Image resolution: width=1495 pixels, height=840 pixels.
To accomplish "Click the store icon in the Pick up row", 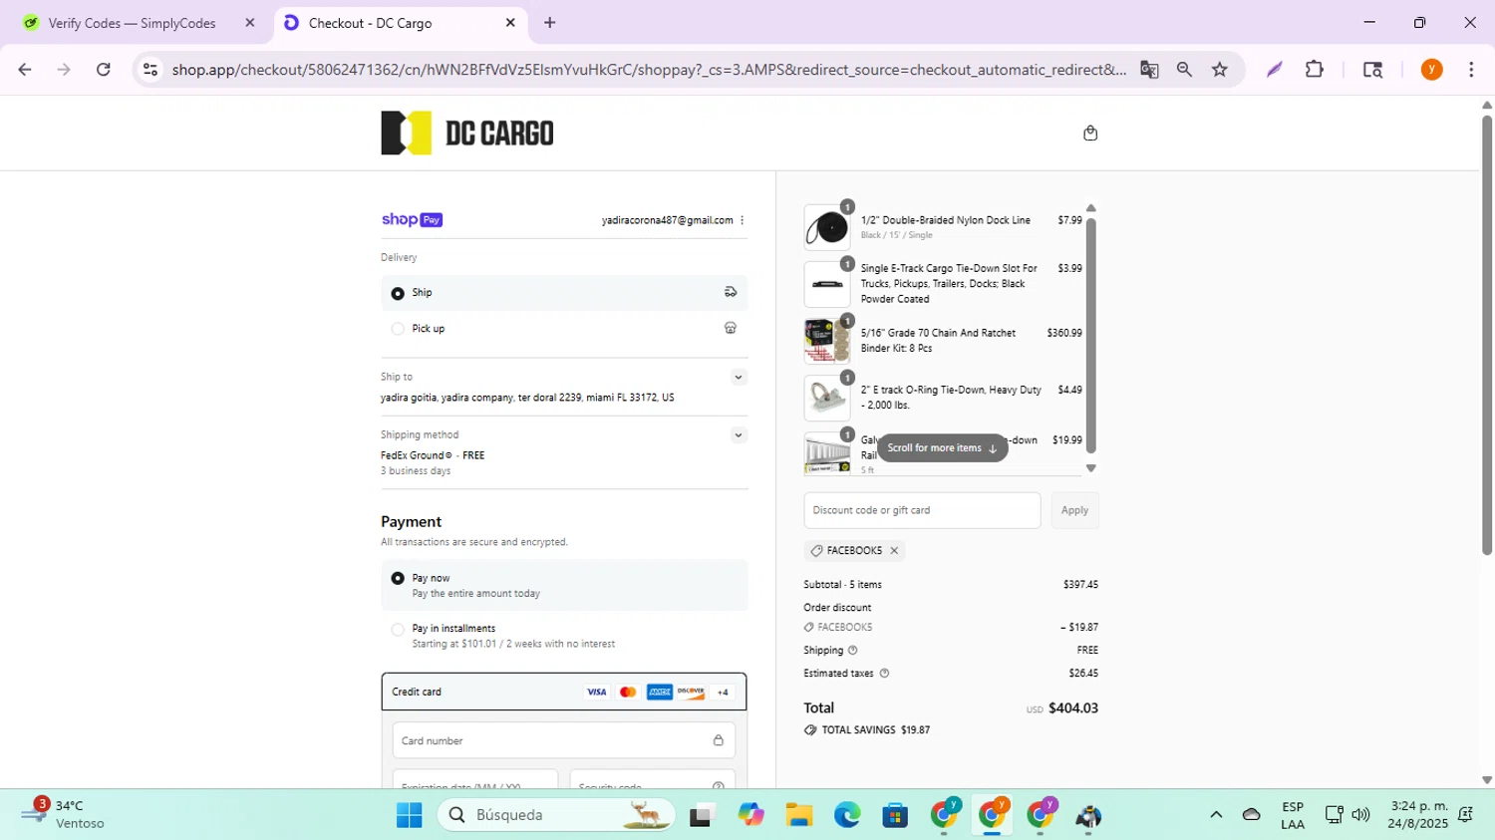I will coord(731,328).
